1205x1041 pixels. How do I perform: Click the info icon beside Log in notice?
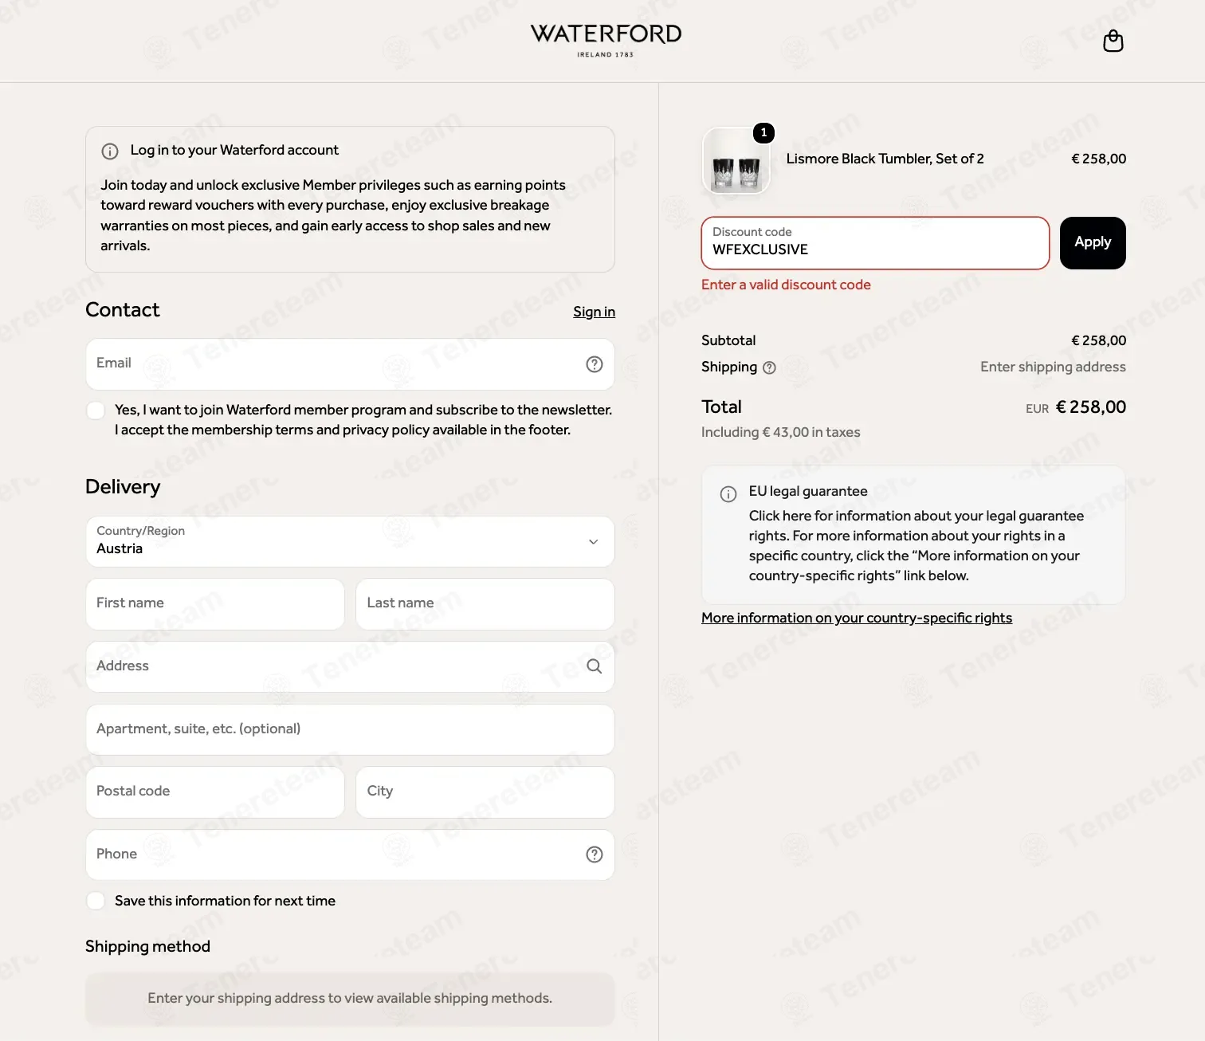tap(110, 151)
